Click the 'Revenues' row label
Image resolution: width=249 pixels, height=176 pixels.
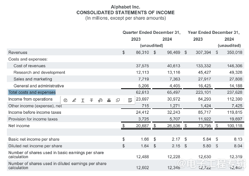click(18, 53)
